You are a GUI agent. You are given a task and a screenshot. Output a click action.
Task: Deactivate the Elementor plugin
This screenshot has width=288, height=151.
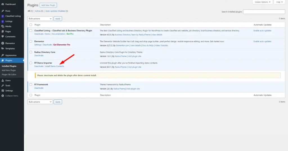[47, 45]
